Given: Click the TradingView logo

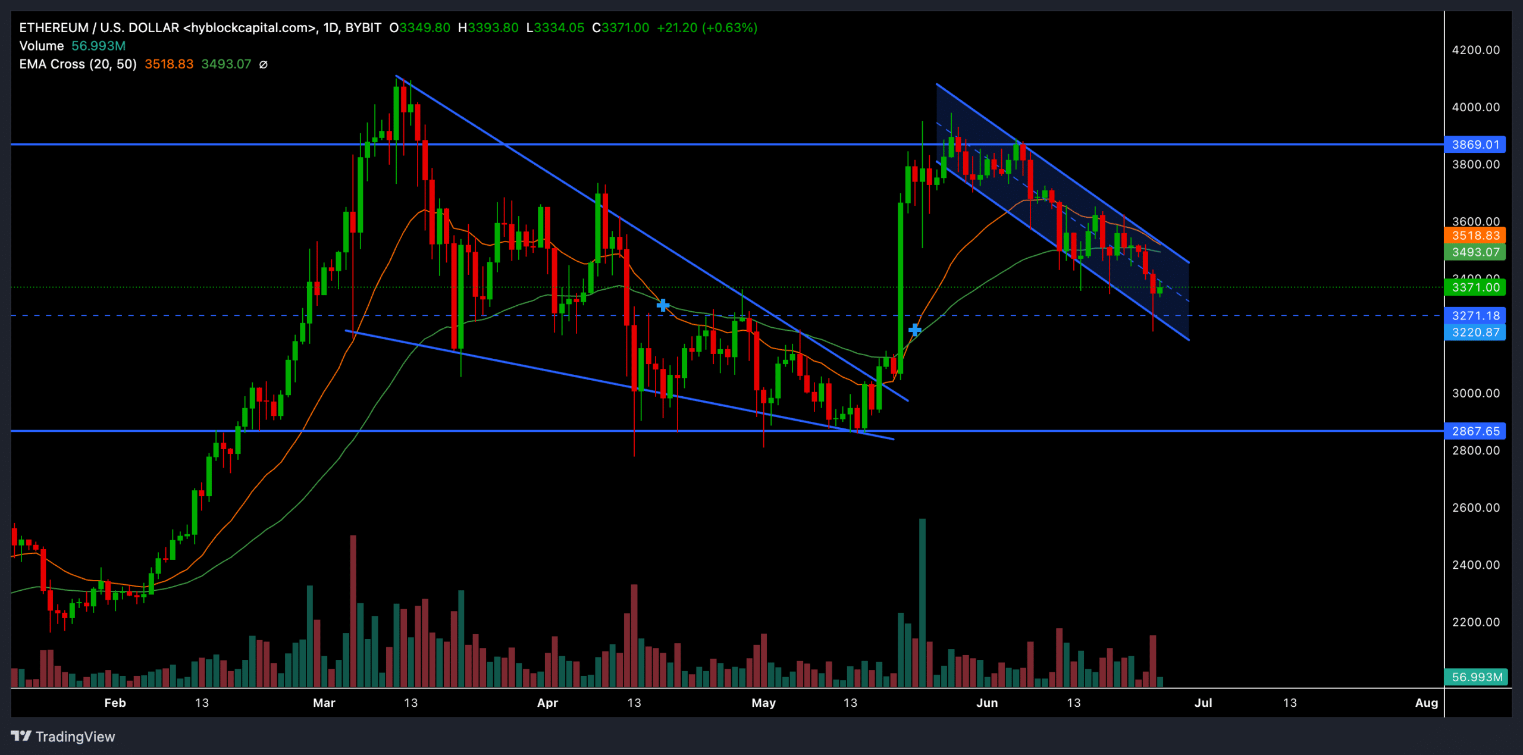Looking at the screenshot, I should click(x=63, y=737).
